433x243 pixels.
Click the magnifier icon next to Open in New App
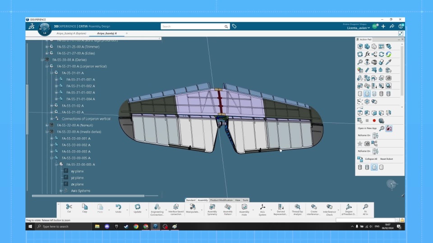(x=382, y=128)
